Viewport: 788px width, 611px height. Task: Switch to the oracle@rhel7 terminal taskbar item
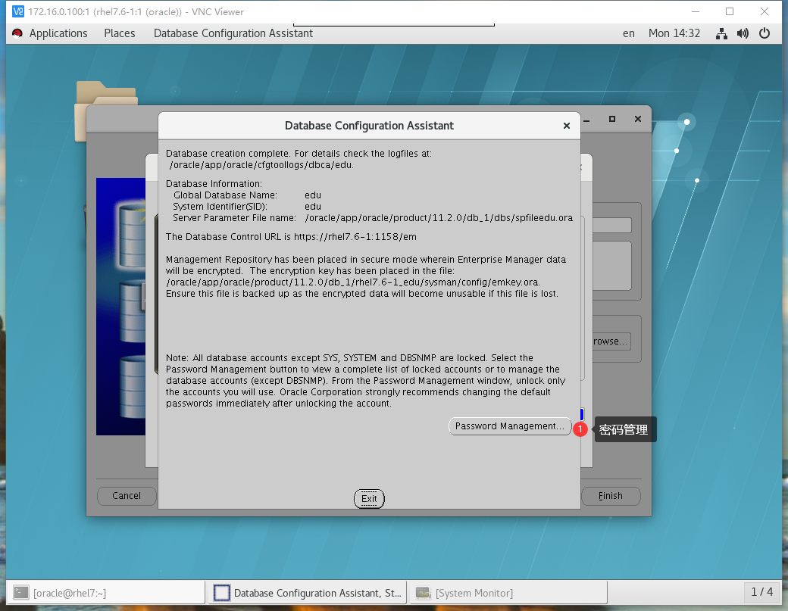106,593
